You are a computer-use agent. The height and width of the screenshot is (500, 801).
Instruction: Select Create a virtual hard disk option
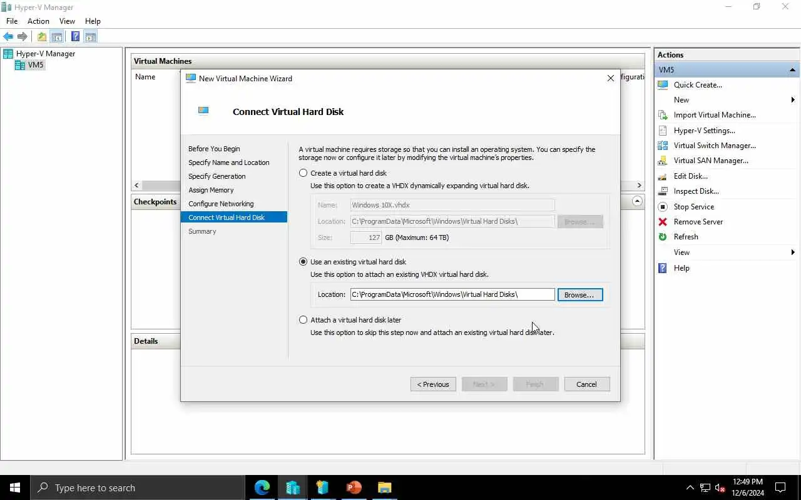pos(304,173)
